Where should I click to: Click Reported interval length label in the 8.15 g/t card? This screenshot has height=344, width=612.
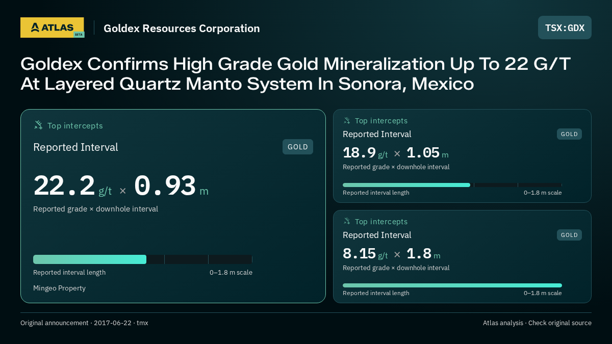[x=376, y=293]
